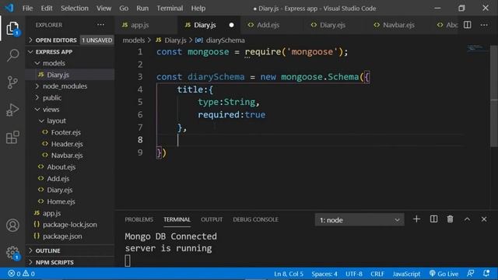Expand the NPM SCRIPTS section
498x280 pixels.
click(x=70, y=262)
